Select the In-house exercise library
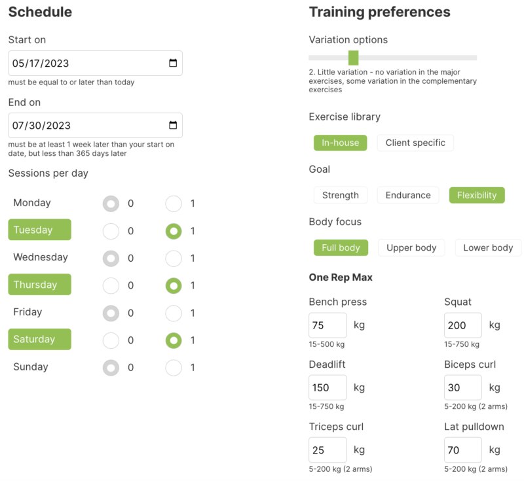The width and height of the screenshot is (524, 481). tap(340, 143)
